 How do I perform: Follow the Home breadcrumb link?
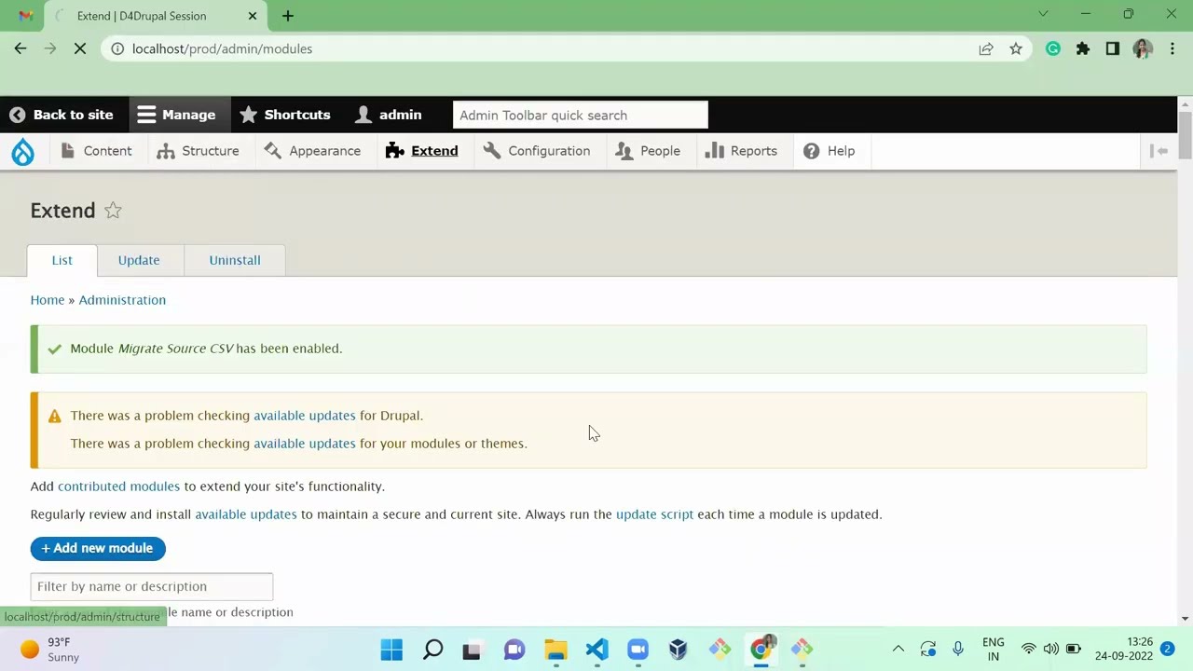pyautogui.click(x=48, y=300)
